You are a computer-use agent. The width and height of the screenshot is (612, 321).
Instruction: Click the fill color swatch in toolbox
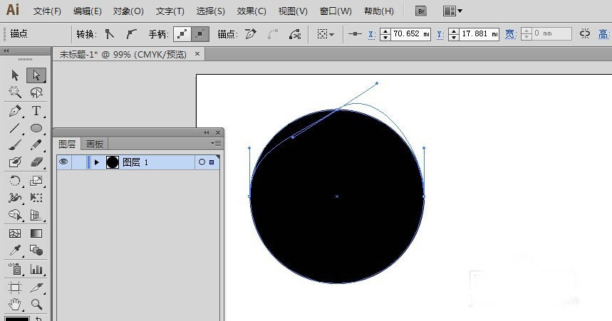[x=17, y=319]
